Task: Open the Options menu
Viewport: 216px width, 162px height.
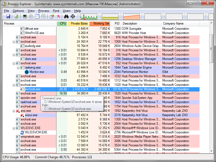Action: 18,11
